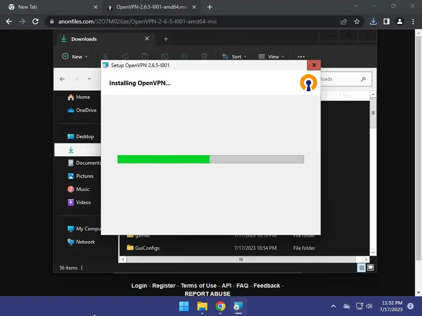The image size is (422, 316).
Task: Select the OpenVPN-2.6.5 msi browser tab
Action: coord(152,7)
